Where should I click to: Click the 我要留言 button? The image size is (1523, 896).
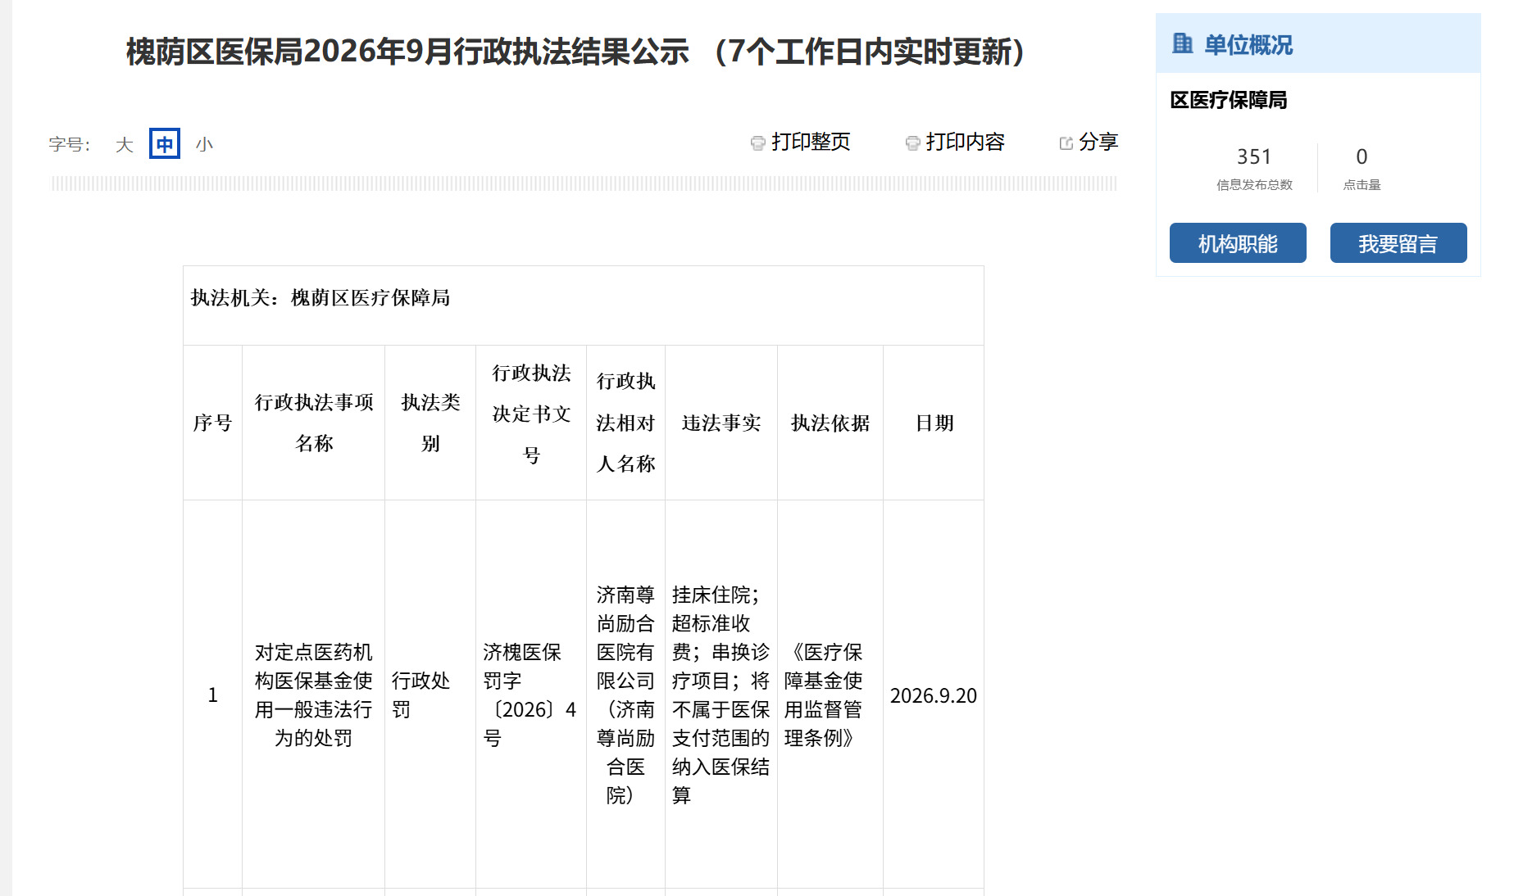pos(1398,243)
